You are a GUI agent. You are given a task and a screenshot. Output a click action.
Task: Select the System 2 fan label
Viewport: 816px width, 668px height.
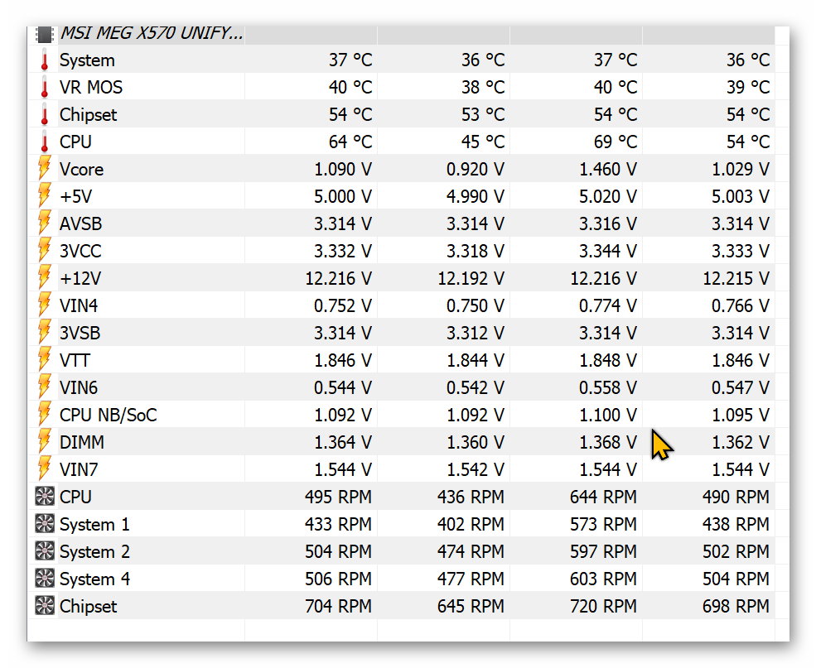94,551
